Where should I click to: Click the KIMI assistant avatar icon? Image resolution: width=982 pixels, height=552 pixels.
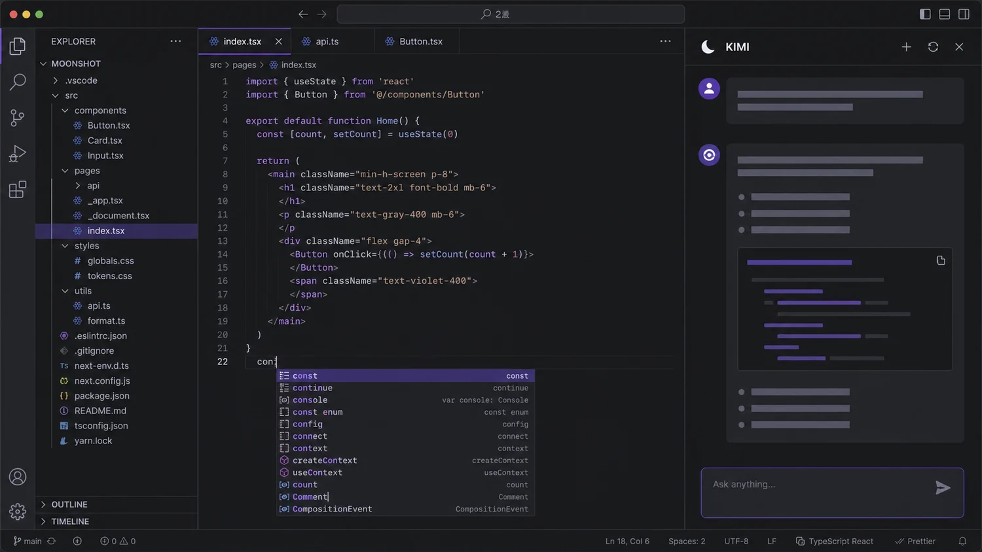point(709,155)
